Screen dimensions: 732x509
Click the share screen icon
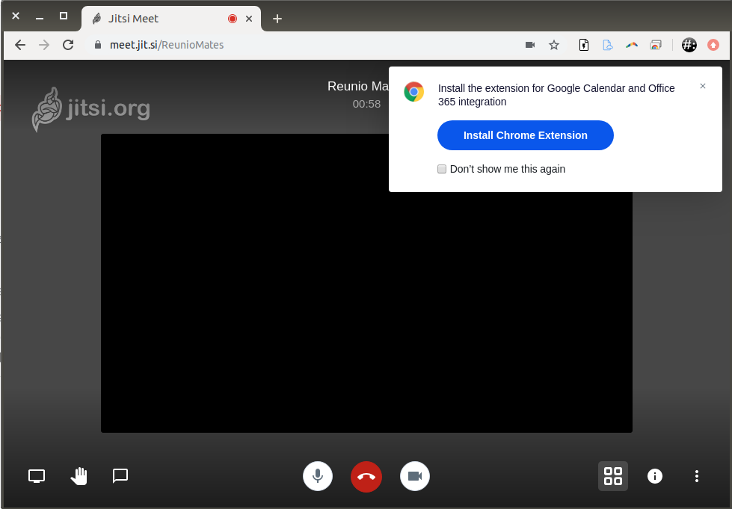pos(37,476)
